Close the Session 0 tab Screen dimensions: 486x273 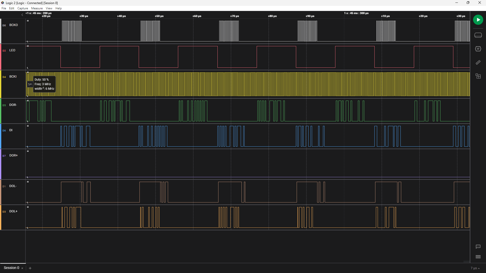point(22,268)
